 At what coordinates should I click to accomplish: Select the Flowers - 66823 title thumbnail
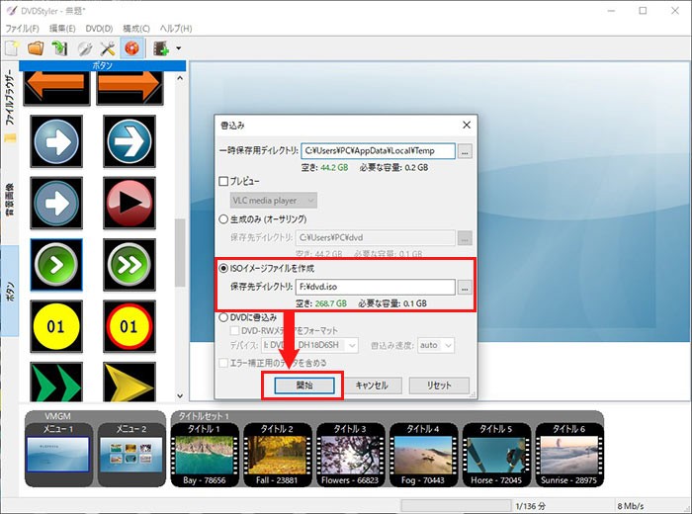[350, 455]
